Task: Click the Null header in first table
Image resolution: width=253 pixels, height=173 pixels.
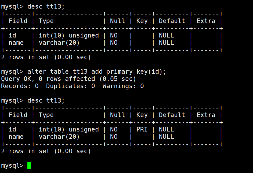Action: click(117, 21)
